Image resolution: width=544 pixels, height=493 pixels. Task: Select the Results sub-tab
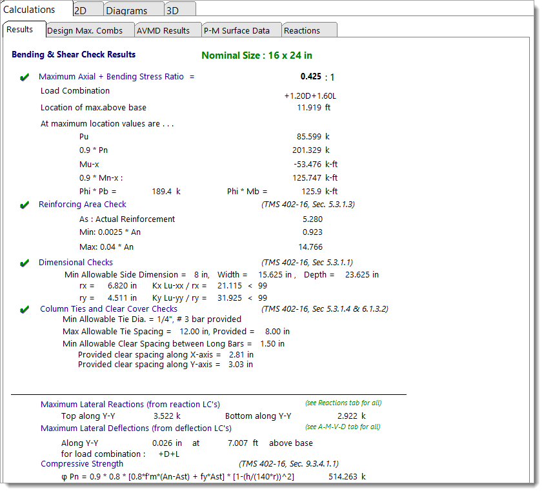tap(20, 30)
